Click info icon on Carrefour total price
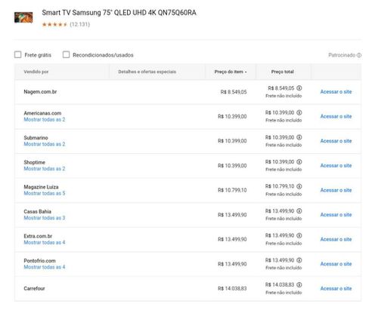This screenshot has height=313, width=378. point(299,285)
